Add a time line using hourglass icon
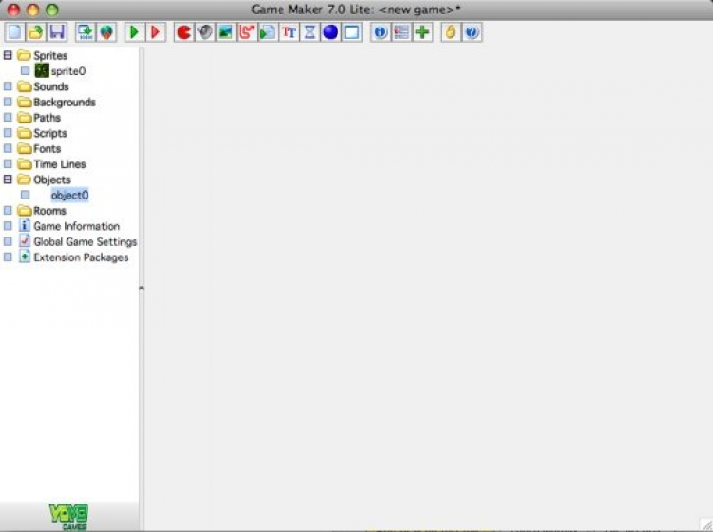Image resolution: width=713 pixels, height=532 pixels. tap(310, 32)
